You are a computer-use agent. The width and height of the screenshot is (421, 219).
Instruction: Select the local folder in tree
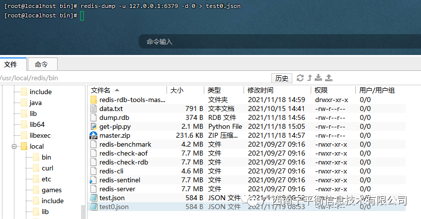[x=36, y=147]
